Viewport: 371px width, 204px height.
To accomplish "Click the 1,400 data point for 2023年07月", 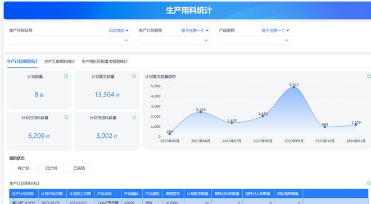I will (232, 123).
